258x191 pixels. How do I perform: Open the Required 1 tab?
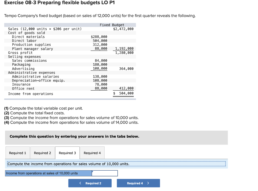[x=18, y=153]
